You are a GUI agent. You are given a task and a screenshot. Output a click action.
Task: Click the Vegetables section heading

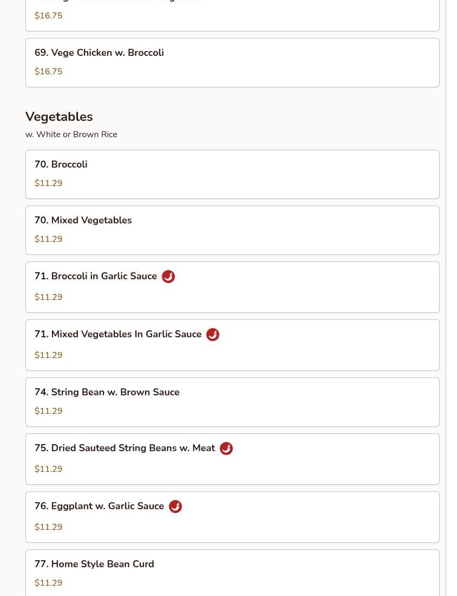click(x=59, y=117)
